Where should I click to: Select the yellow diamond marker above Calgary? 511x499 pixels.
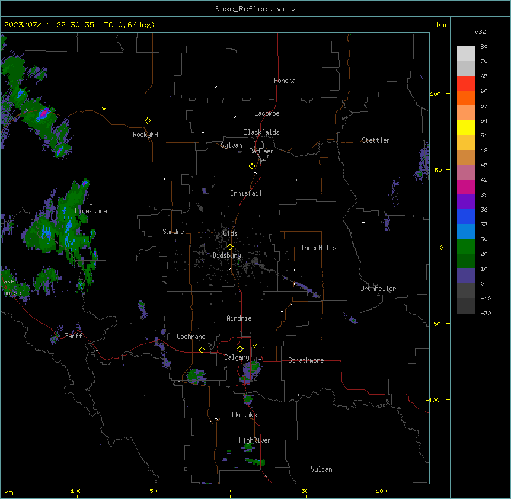pyautogui.click(x=240, y=349)
